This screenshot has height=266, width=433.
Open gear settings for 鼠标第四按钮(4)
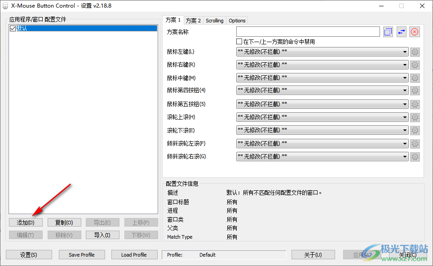click(415, 90)
